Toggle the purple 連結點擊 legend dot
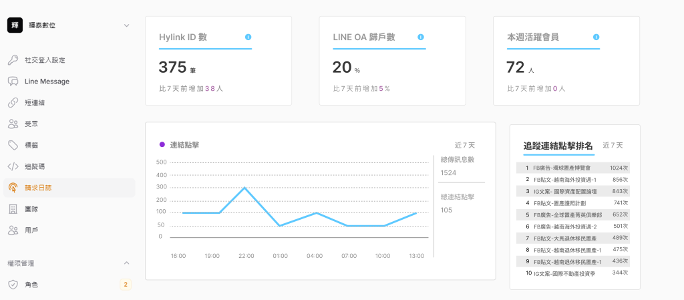The image size is (684, 300). 162,144
